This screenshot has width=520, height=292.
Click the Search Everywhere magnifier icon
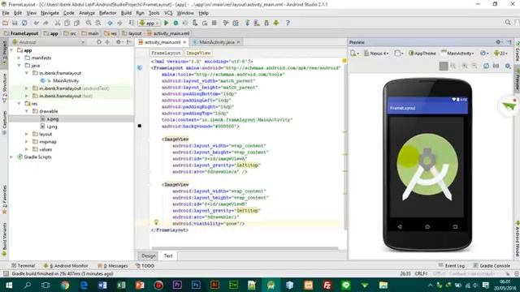pos(508,23)
